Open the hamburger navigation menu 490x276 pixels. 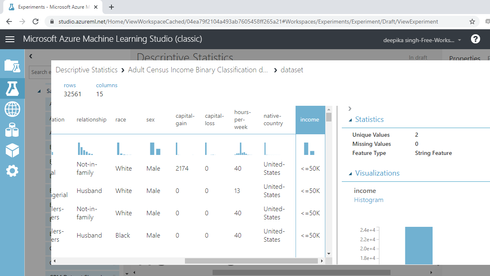(10, 39)
